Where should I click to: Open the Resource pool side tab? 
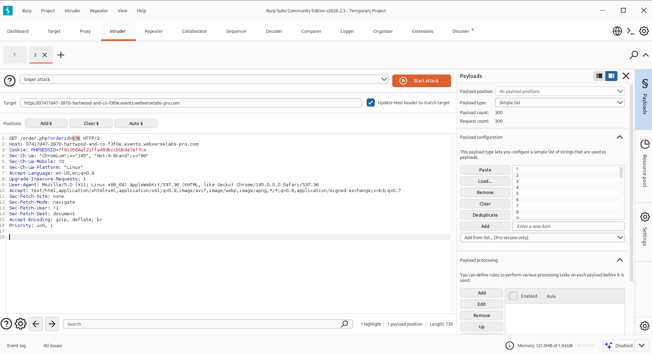pos(644,166)
